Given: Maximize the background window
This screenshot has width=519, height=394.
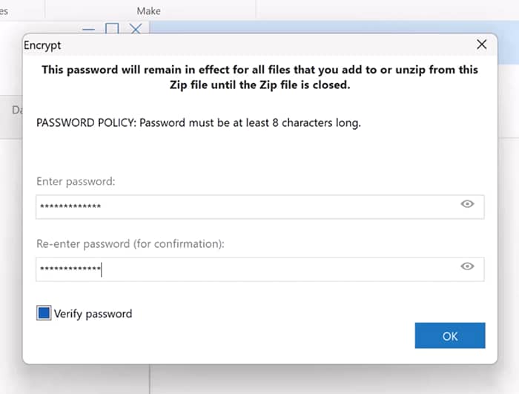Looking at the screenshot, I should click(x=112, y=29).
